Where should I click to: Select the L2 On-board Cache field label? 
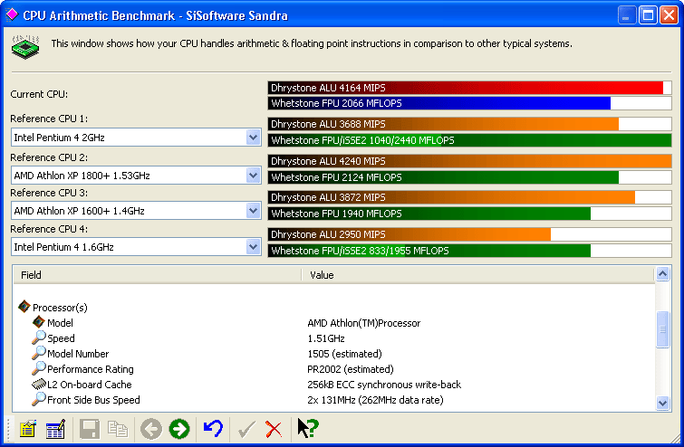pos(89,385)
